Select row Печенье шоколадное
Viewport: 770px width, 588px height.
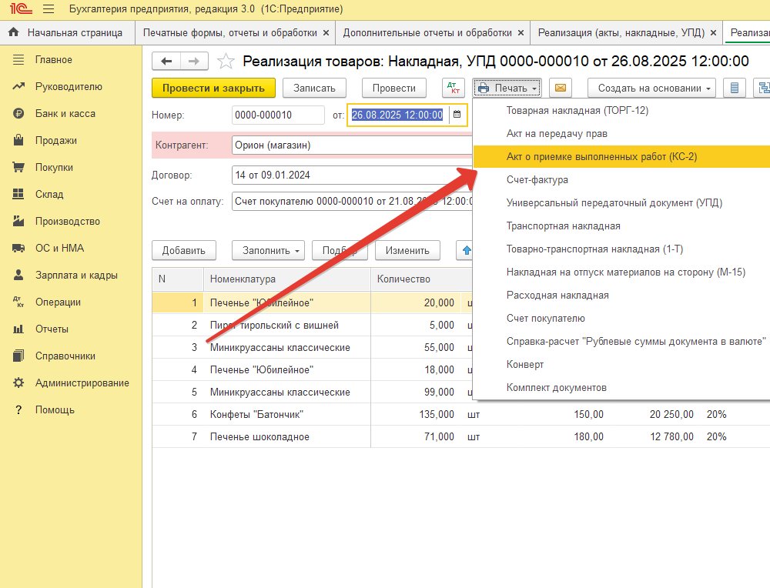click(460, 437)
